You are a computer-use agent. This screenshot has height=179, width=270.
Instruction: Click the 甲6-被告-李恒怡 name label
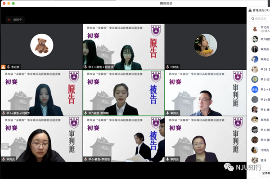point(99,159)
